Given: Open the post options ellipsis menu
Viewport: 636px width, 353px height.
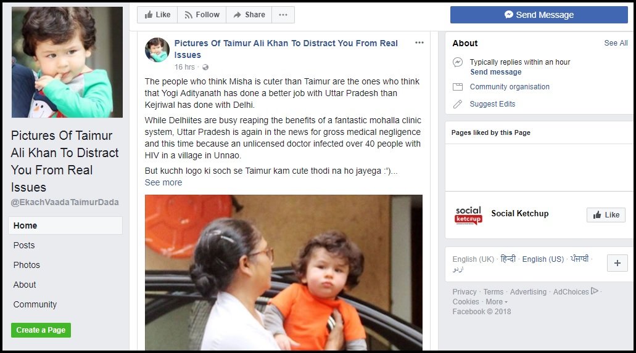Looking at the screenshot, I should click(419, 43).
